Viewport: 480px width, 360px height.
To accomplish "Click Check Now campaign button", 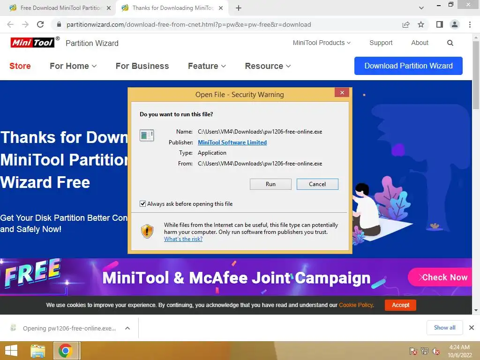I will click(441, 277).
